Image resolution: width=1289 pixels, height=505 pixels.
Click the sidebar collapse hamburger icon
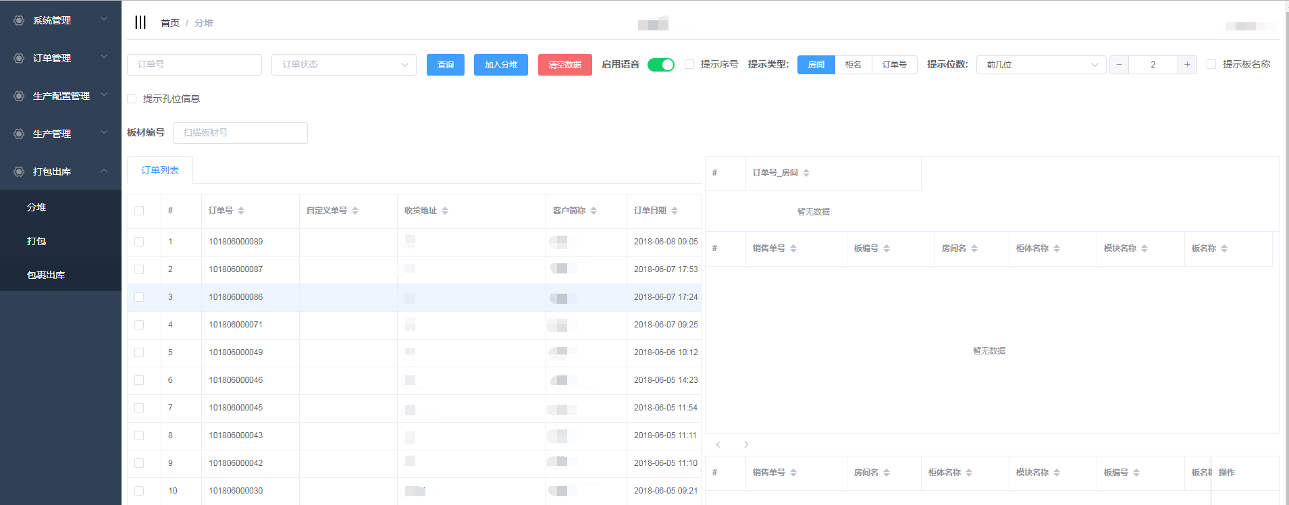tap(140, 22)
